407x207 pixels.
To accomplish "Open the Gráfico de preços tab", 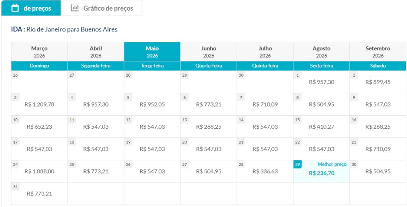I will click(x=108, y=8).
